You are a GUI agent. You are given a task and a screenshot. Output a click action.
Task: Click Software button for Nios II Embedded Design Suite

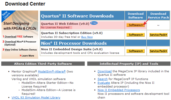pyautogui.click(x=136, y=51)
